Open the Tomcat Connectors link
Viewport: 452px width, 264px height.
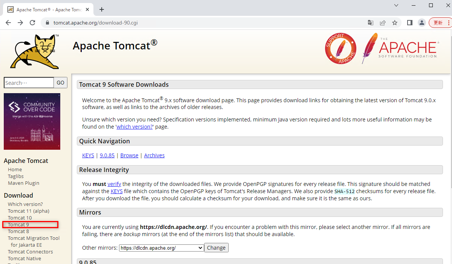pyautogui.click(x=31, y=252)
